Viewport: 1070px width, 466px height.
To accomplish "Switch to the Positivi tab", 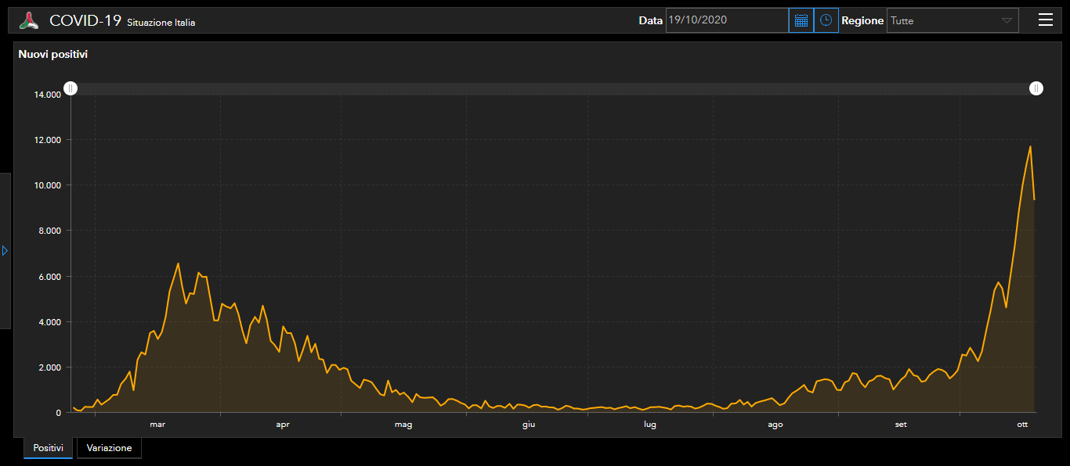I will (48, 448).
